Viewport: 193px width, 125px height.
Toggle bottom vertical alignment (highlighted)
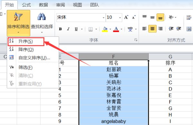[160, 17]
